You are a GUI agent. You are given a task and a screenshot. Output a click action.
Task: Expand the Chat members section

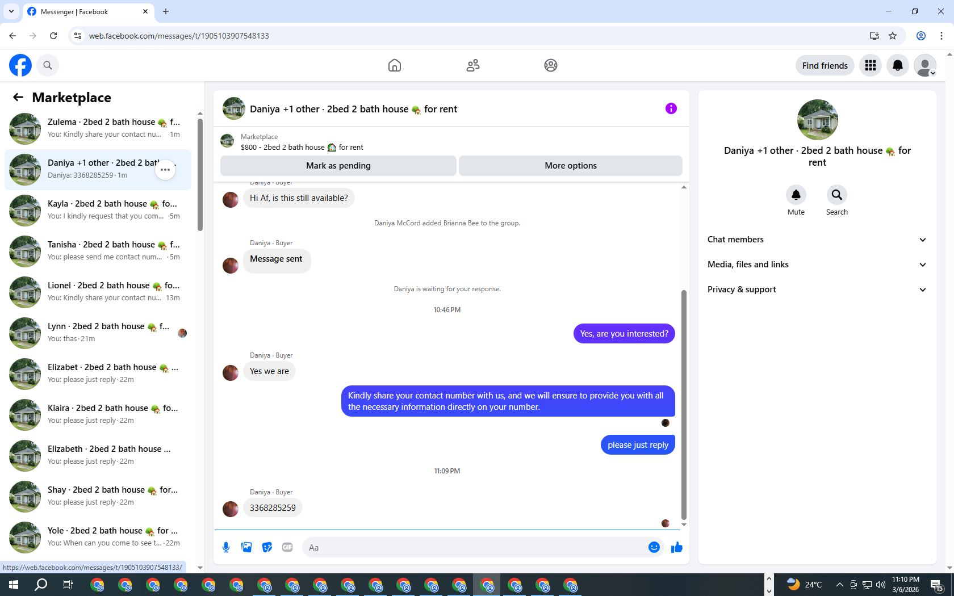tap(817, 240)
